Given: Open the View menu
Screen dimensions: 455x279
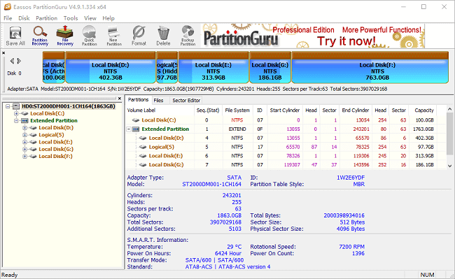Looking at the screenshot, I should point(90,18).
